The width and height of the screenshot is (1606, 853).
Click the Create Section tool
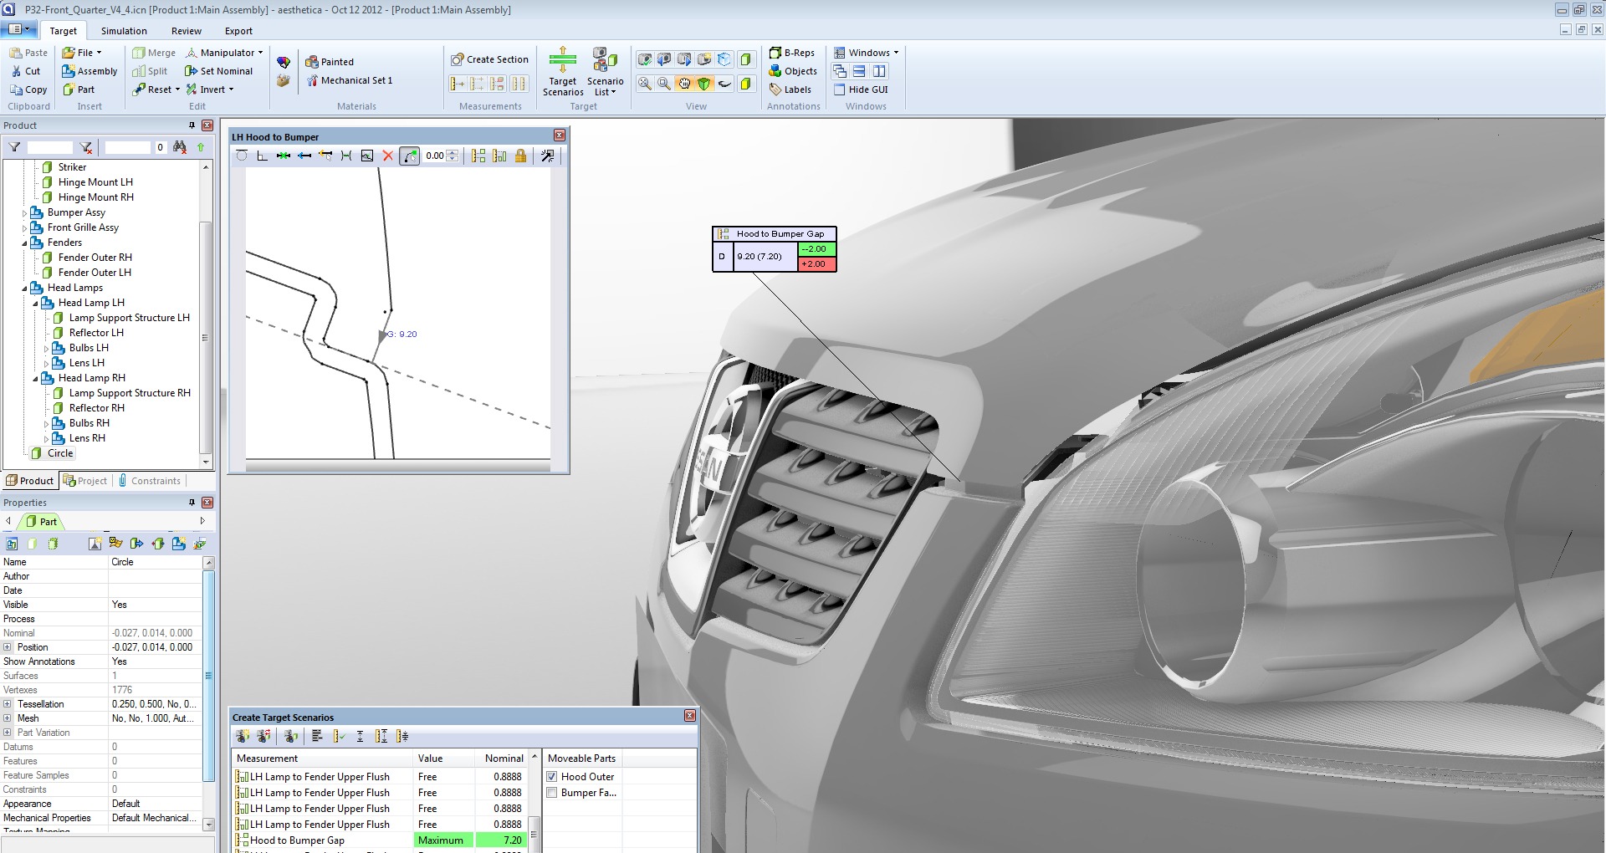tap(489, 59)
